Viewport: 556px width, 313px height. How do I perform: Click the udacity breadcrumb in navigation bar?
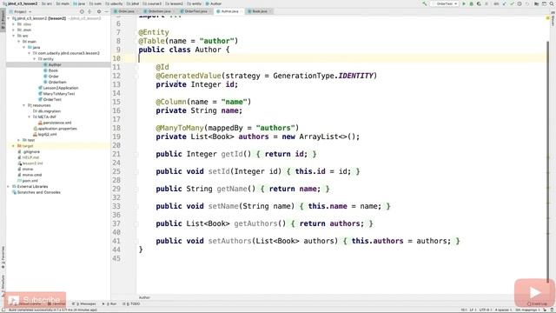pyautogui.click(x=114, y=3)
